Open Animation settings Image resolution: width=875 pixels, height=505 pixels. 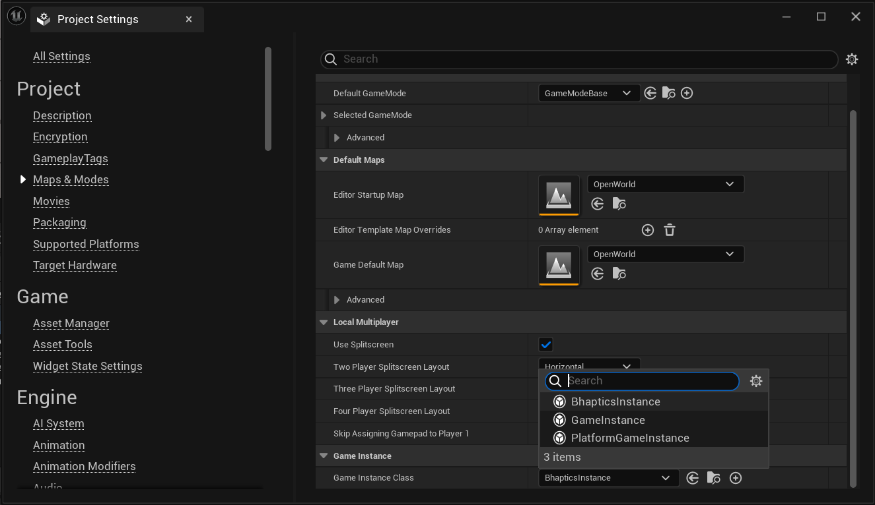pos(59,445)
